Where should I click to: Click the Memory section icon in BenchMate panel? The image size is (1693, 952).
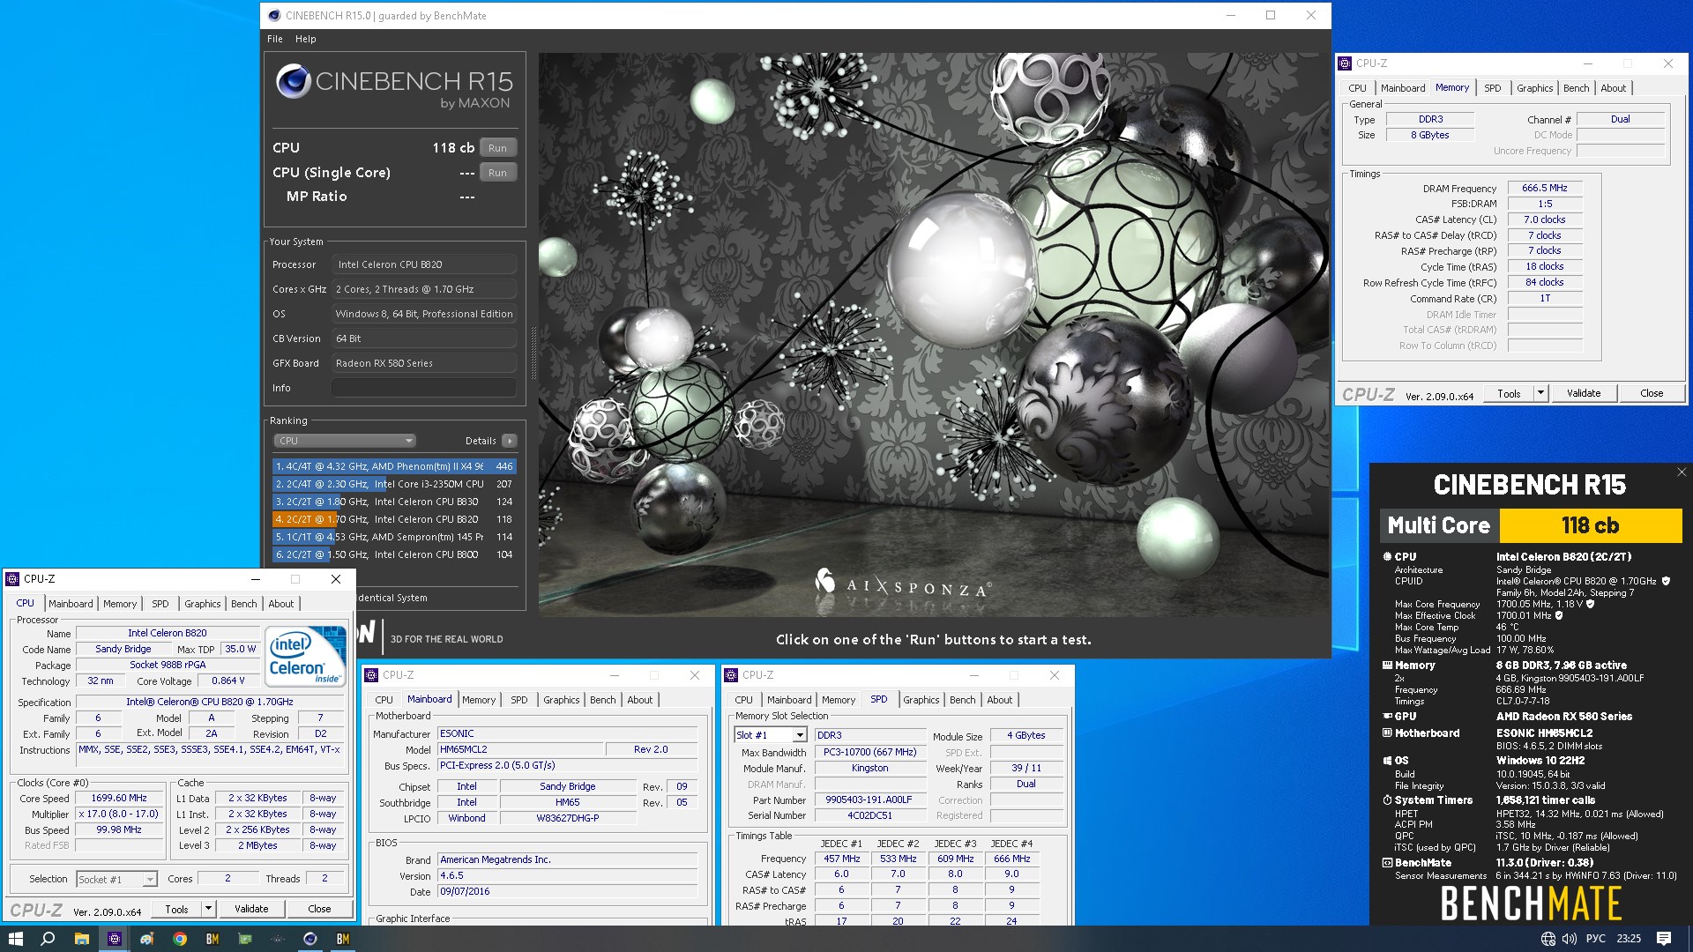[x=1387, y=666]
